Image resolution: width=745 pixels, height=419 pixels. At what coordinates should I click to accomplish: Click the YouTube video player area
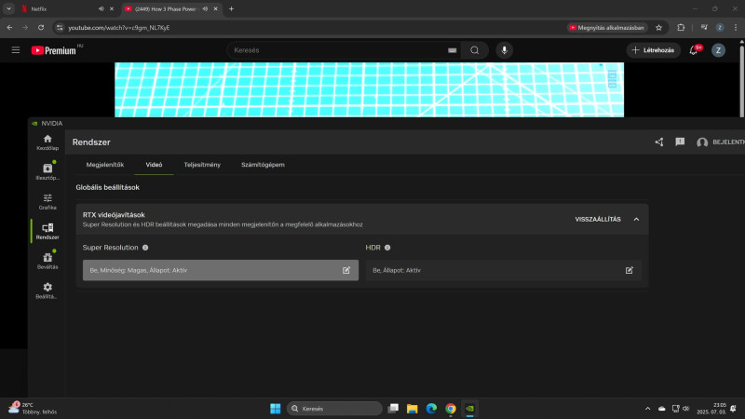(369, 89)
